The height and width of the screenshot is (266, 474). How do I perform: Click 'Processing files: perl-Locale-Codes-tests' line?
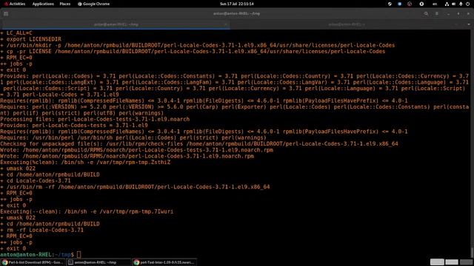[95, 119]
